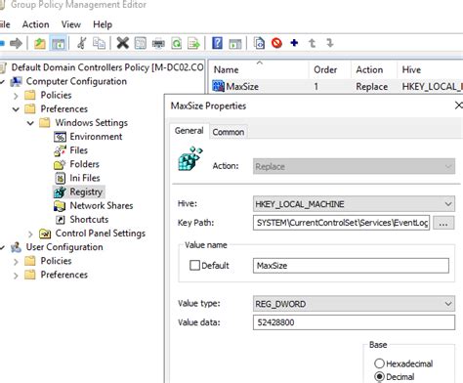
Task: Click the Copy toolbar icon
Action: [99, 43]
